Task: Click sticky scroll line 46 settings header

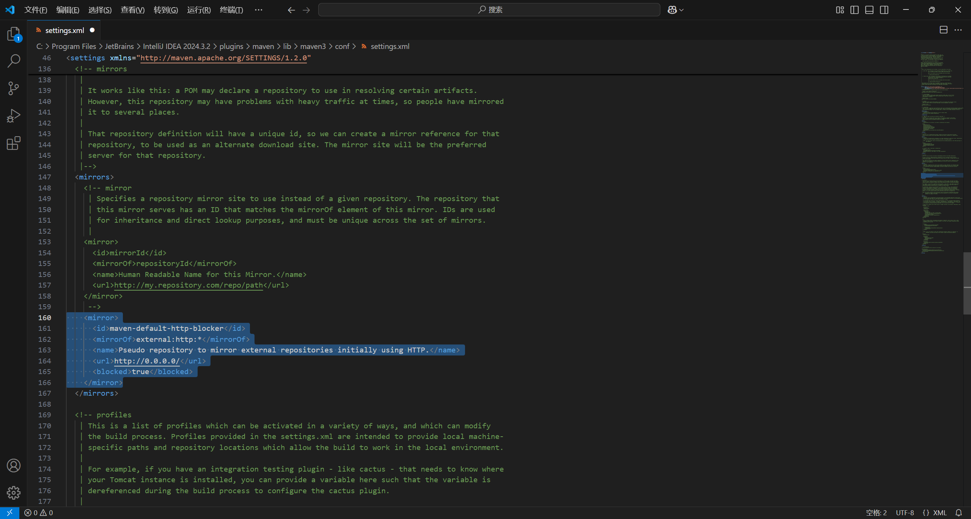Action: click(x=189, y=58)
